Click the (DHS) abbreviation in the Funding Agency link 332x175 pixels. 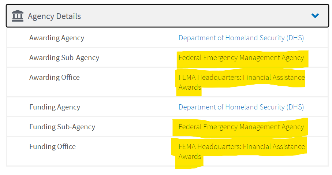295,107
